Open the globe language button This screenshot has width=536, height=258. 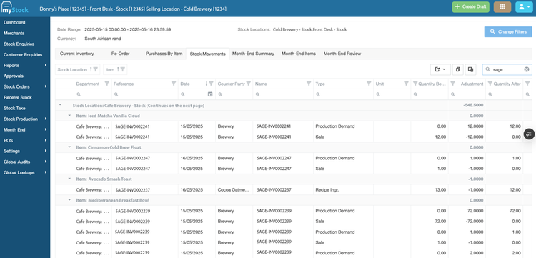pyautogui.click(x=502, y=7)
